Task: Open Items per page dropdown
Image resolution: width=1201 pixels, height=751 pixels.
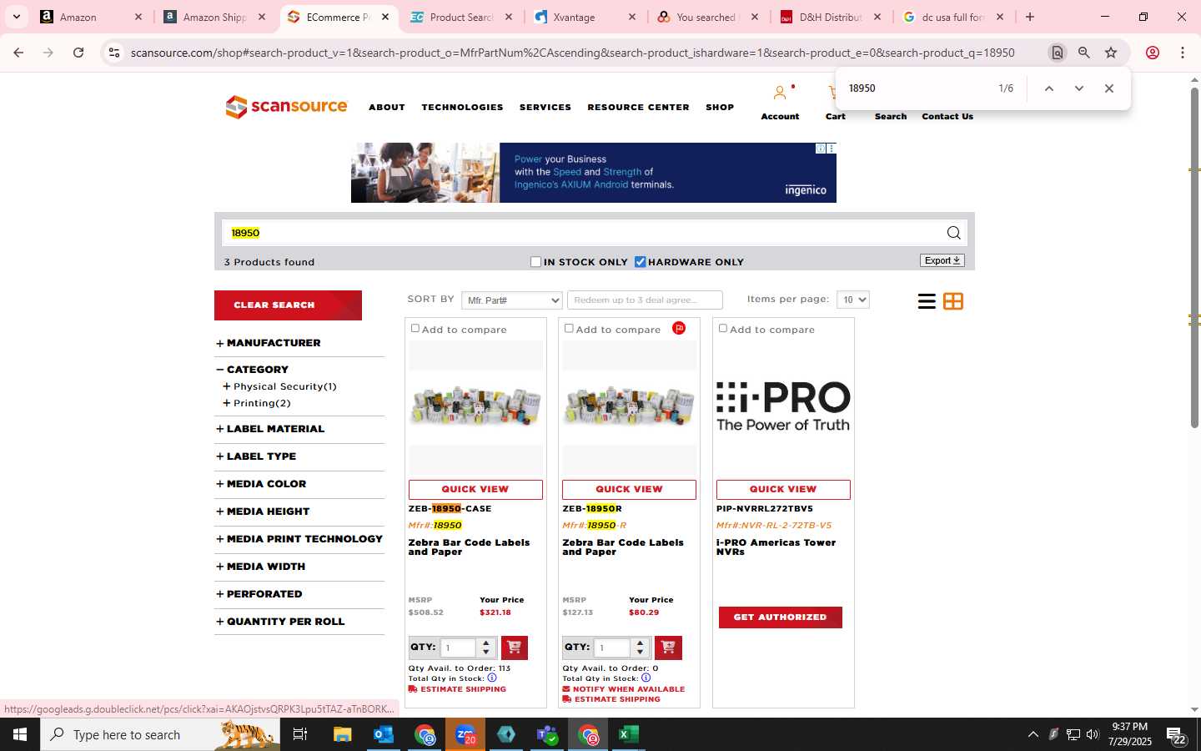Action: (852, 300)
